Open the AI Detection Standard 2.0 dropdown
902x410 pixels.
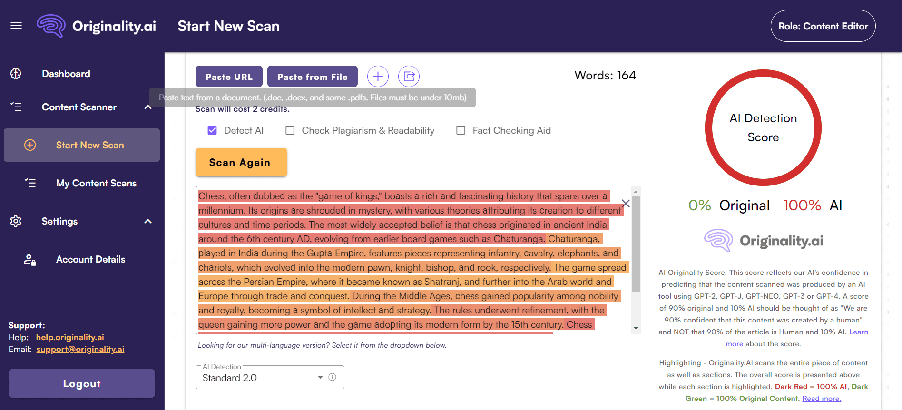[x=320, y=377]
